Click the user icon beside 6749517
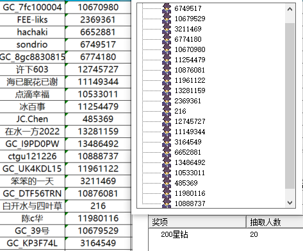 tap(167, 8)
